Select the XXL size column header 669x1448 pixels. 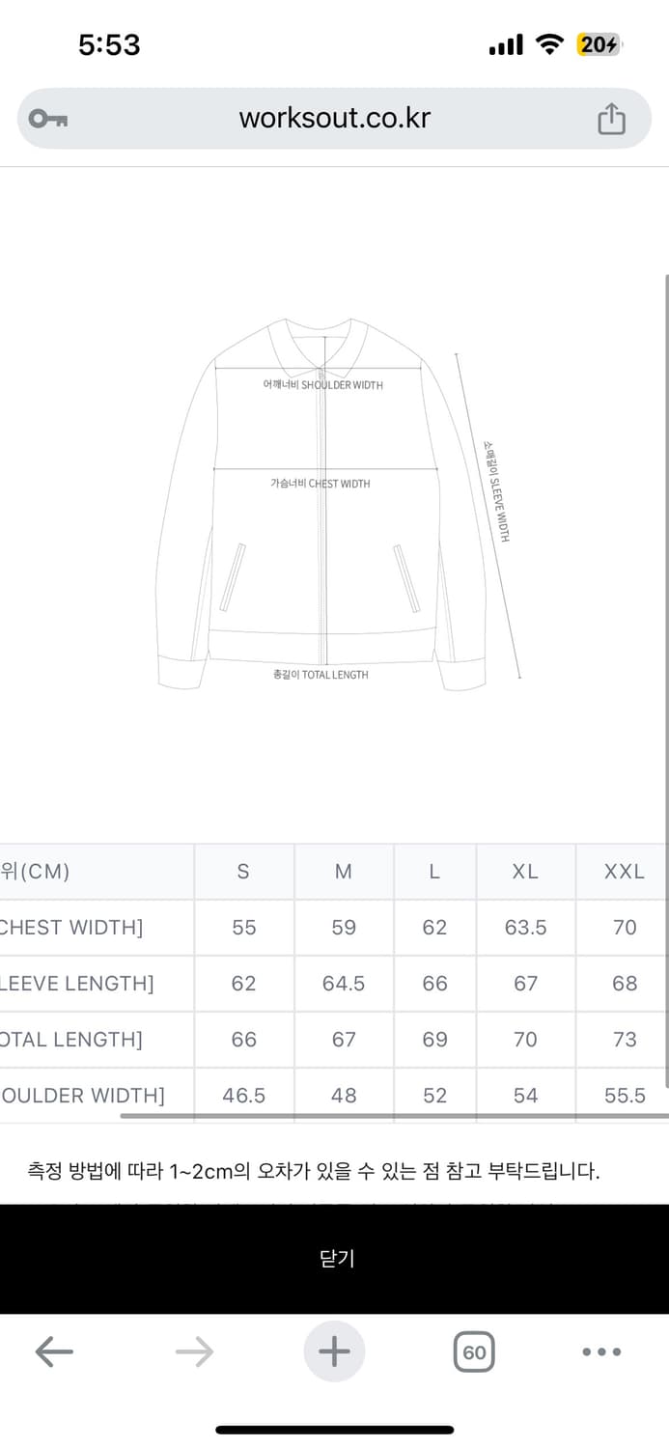(624, 872)
